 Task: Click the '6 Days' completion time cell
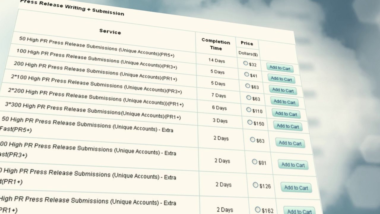220,108
